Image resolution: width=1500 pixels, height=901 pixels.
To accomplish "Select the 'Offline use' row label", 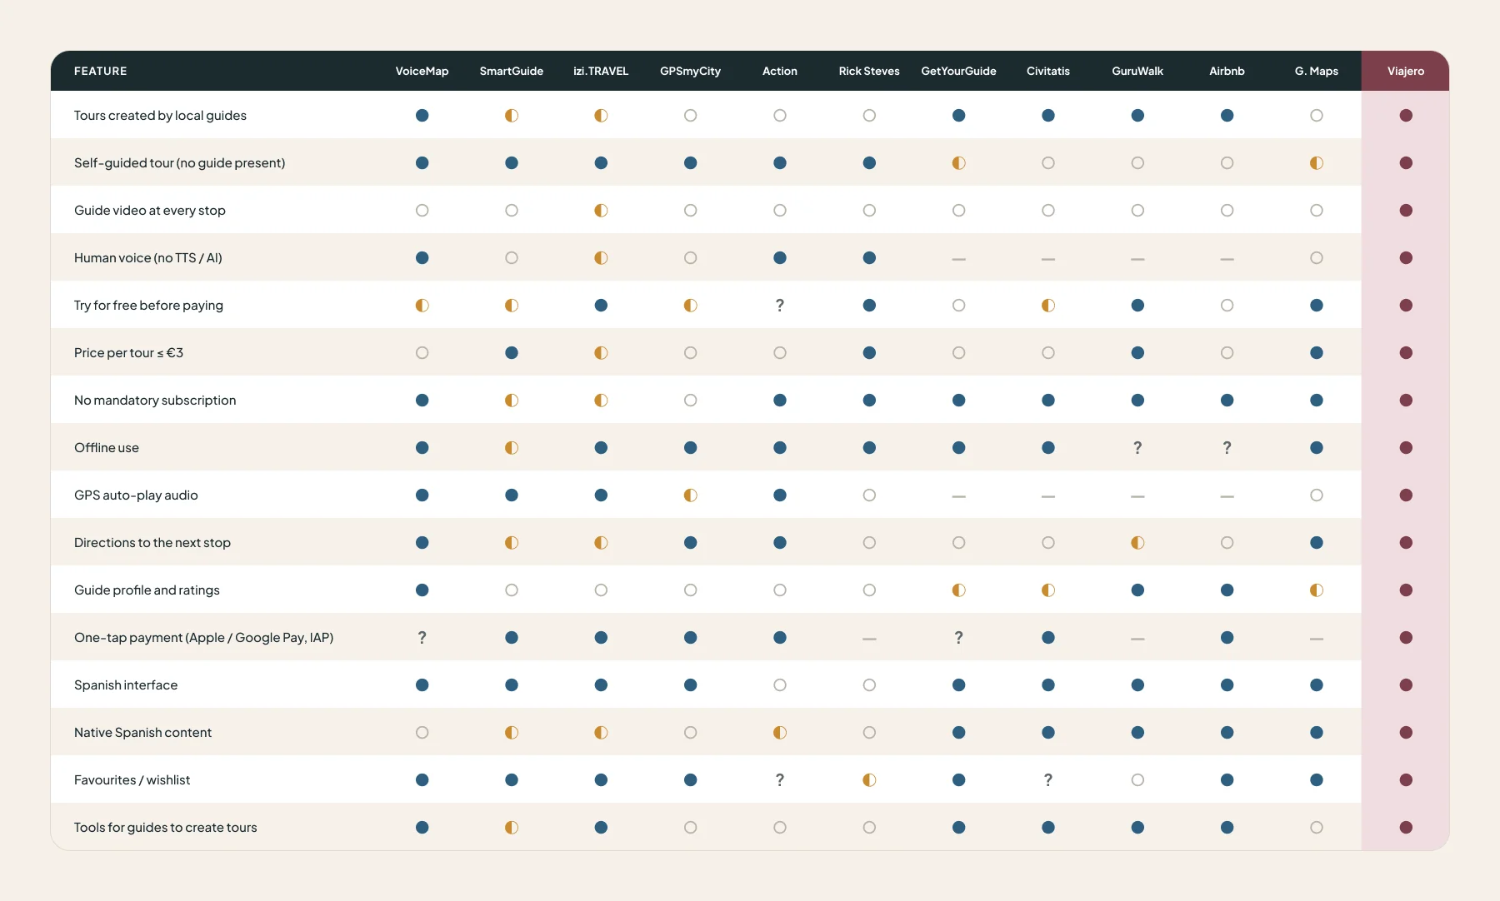I will 107,448.
